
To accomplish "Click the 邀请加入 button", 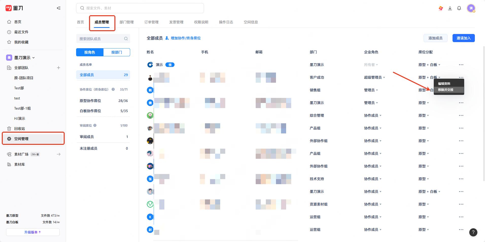I will 463,38.
